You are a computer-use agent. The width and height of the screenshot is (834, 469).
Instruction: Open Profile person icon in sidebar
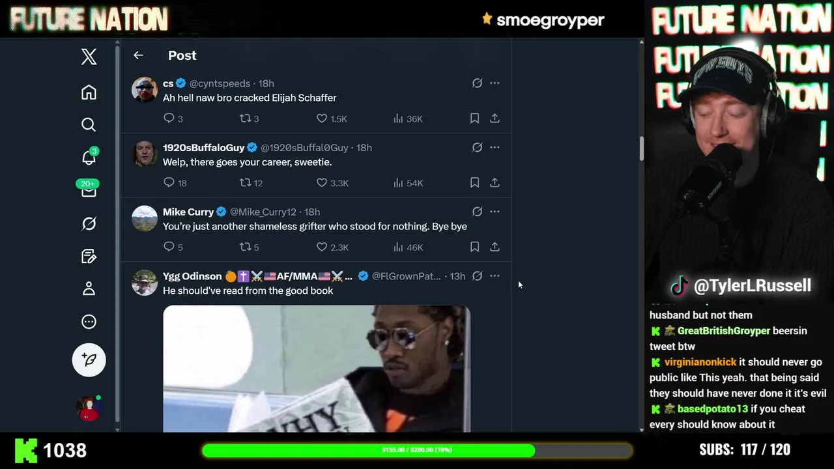89,289
